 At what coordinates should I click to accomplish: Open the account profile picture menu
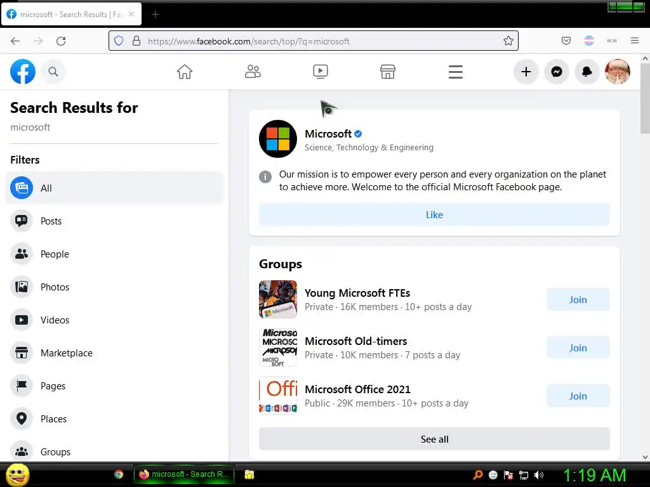pos(617,72)
